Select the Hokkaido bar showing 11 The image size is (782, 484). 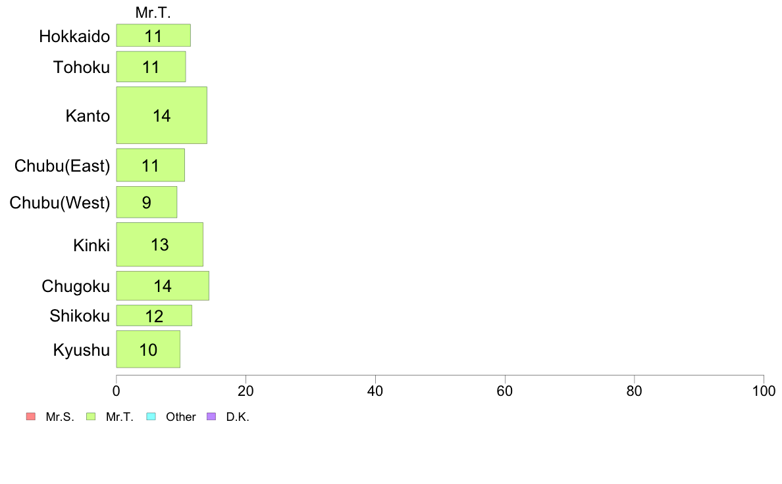click(153, 36)
